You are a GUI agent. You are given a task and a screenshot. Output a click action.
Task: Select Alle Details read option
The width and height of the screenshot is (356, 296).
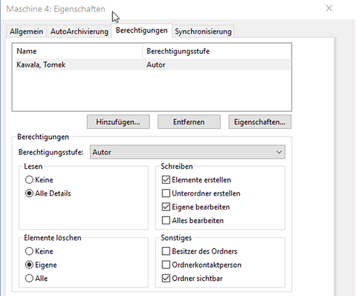pyautogui.click(x=29, y=194)
